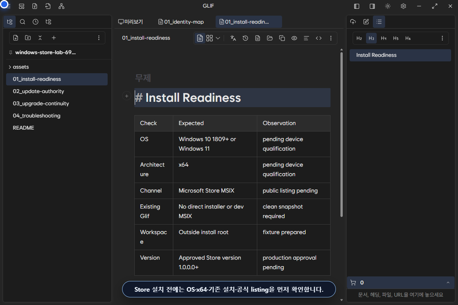This screenshot has height=305, width=458.
Task: Click the copy icon in editor toolbar
Action: [282, 38]
